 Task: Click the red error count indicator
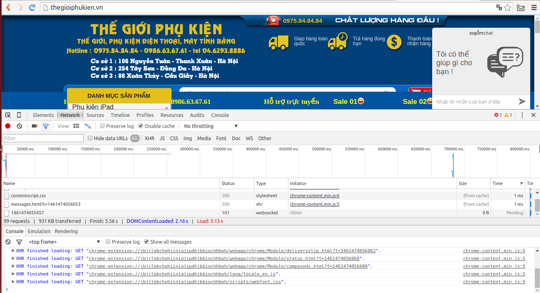[498, 115]
